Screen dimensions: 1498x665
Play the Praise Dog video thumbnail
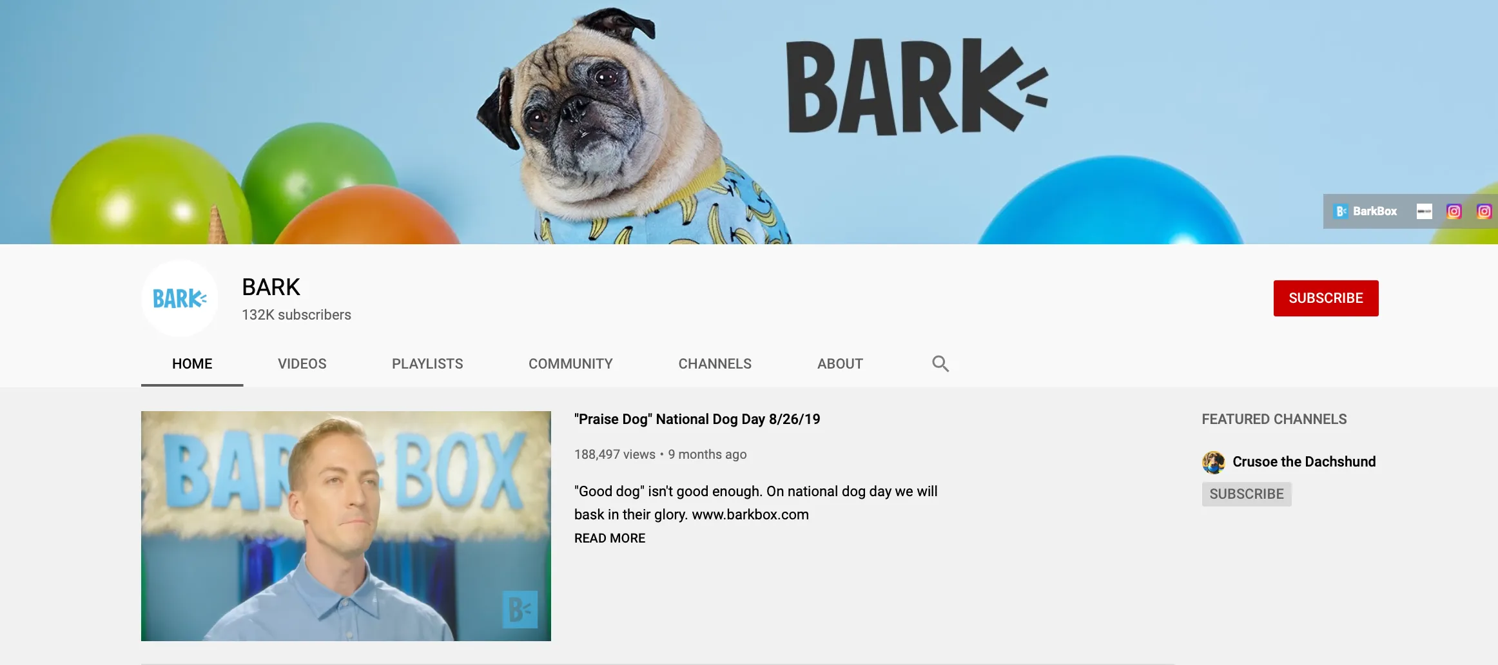(x=346, y=526)
